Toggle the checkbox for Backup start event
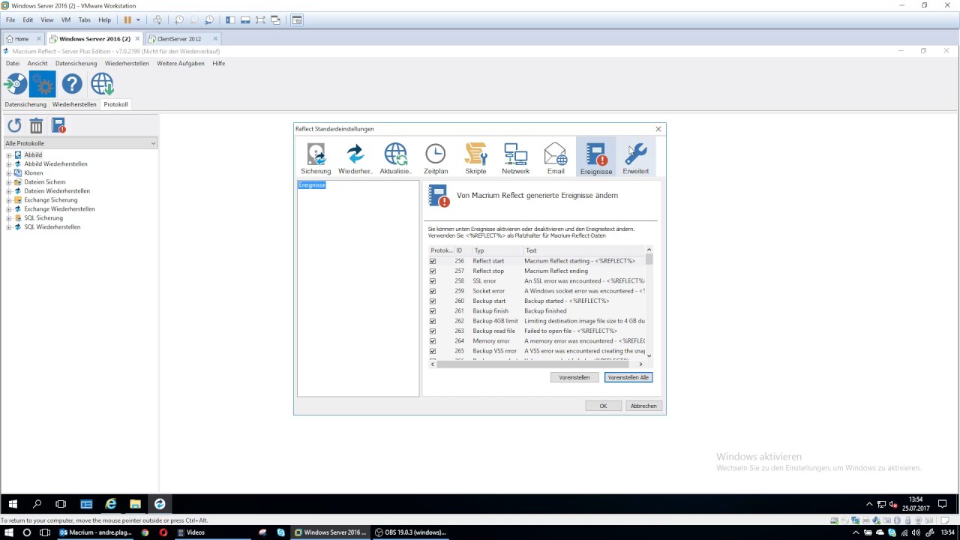This screenshot has height=540, width=960. [433, 301]
